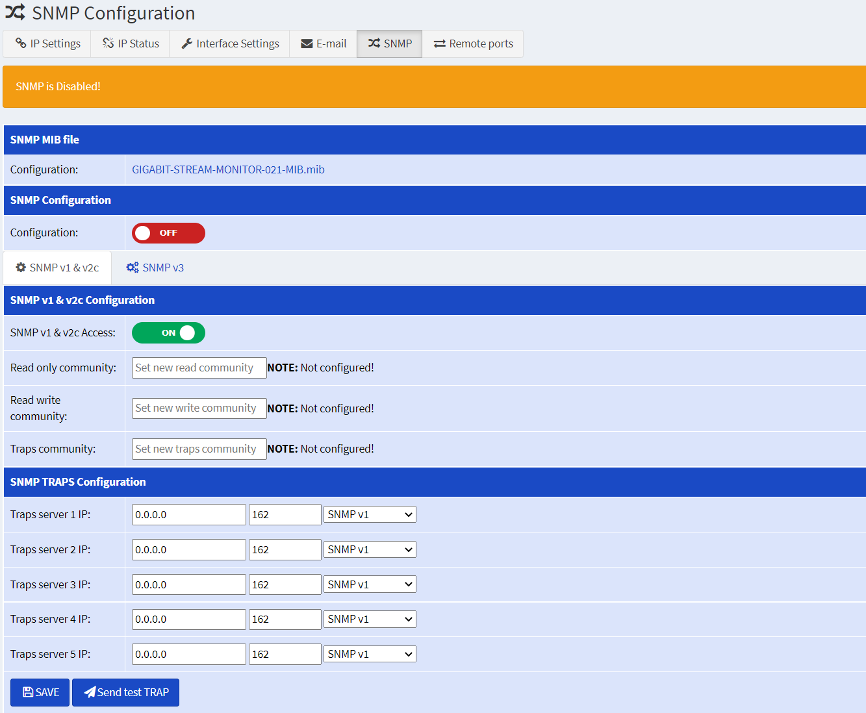Viewport: 866px width, 713px height.
Task: Open Traps server 1 SNMP version dropdown
Action: coord(370,514)
